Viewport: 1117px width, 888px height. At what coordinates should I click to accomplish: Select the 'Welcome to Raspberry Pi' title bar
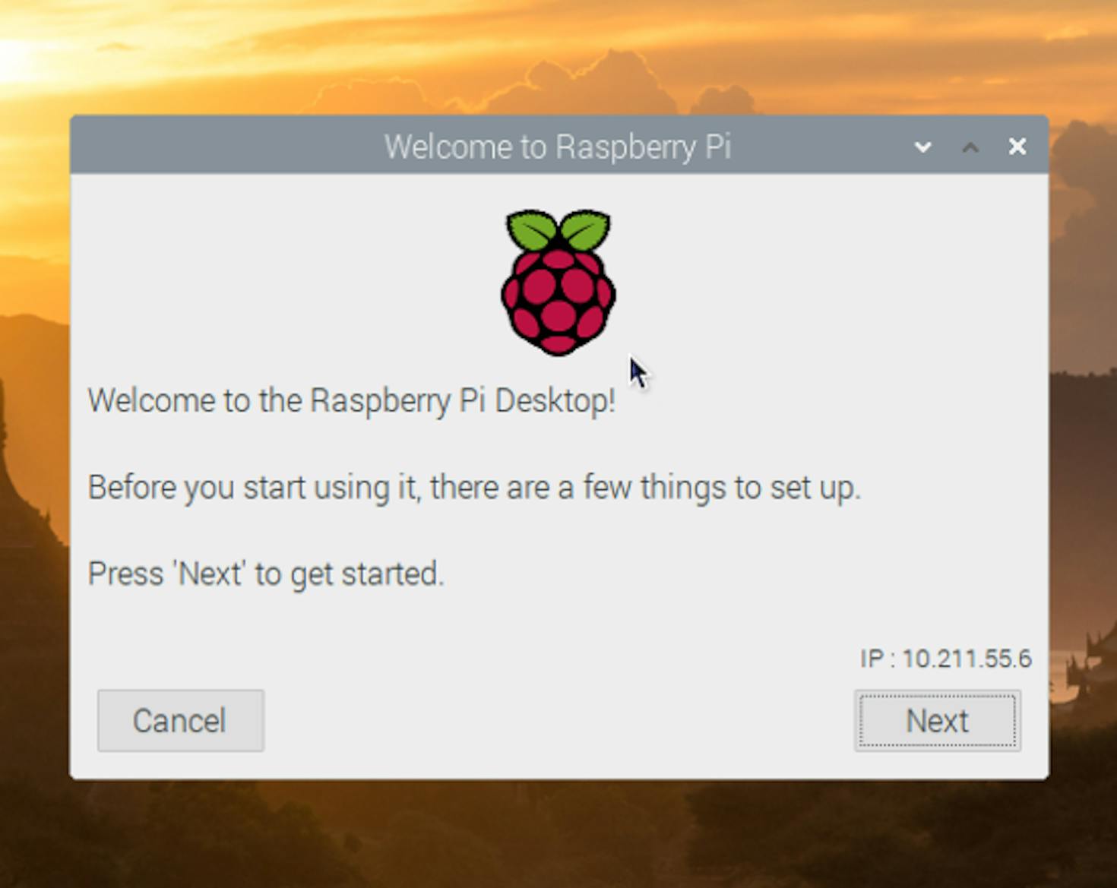click(559, 145)
